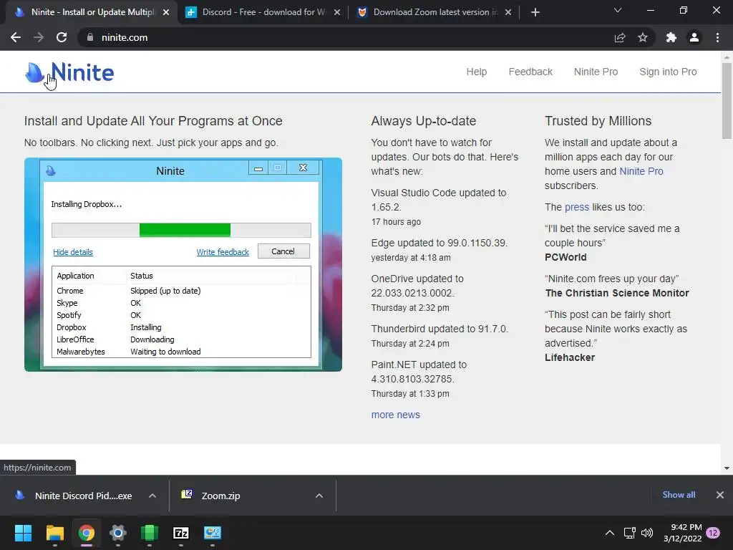The image size is (733, 550).
Task: Open the Feedback link in the header
Action: pos(530,72)
